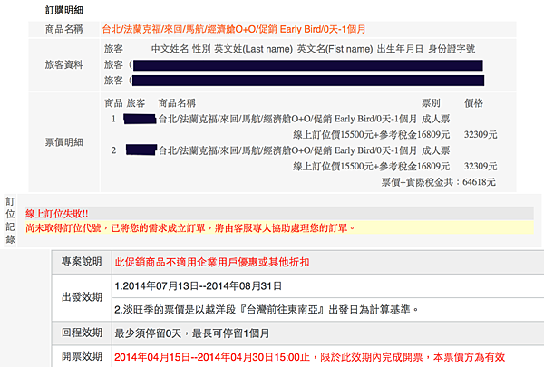Click item 1 product name in fare details
Image resolution: width=544 pixels, height=367 pixels.
[x=287, y=119]
